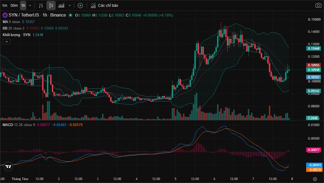Click the 0.08000 price axis label
Viewport: 324px width, 183px height.
pos(314,106)
